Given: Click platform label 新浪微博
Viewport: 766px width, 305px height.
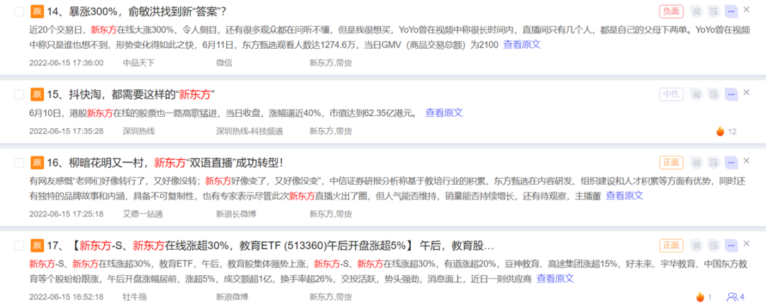Looking at the screenshot, I should [x=232, y=297].
